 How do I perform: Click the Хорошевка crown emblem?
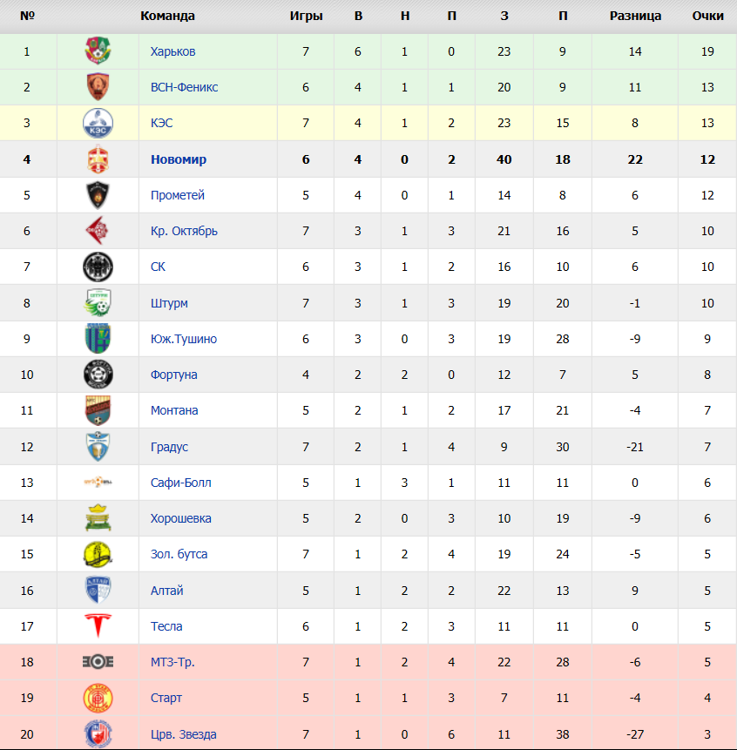98,518
